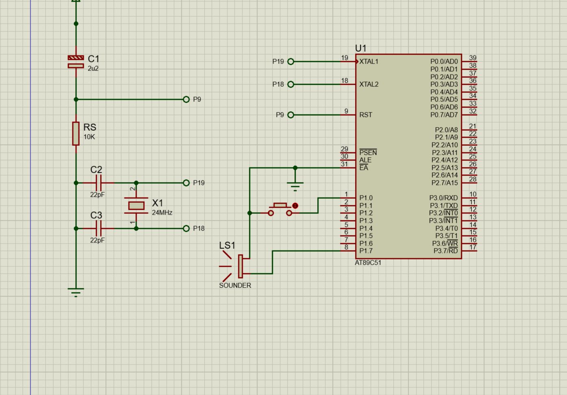
Task: Click the P3.1/TXD pin label
Action: pos(444,206)
